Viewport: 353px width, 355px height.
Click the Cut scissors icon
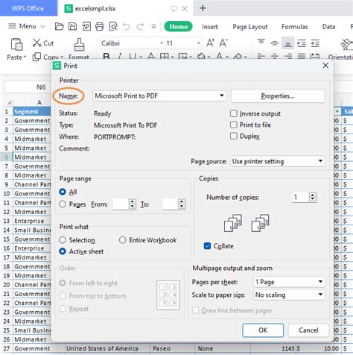[36, 43]
